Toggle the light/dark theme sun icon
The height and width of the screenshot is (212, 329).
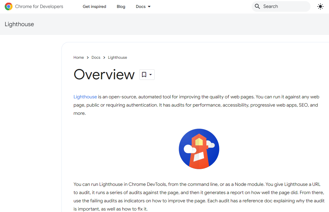pyautogui.click(x=320, y=6)
